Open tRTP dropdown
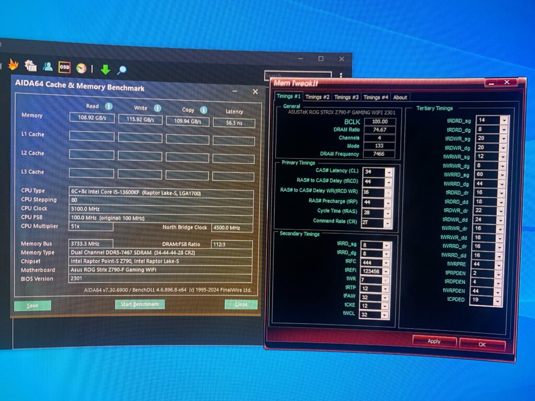535x401 pixels. click(x=386, y=289)
